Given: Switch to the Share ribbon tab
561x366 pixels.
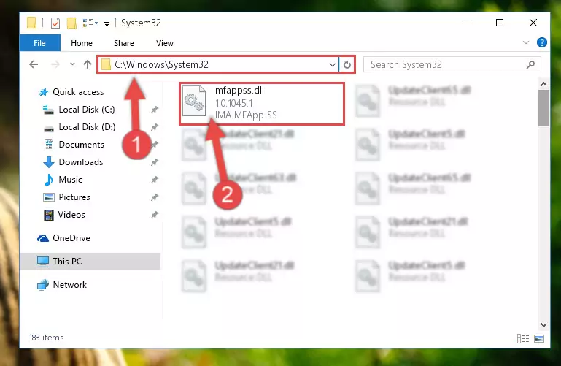Looking at the screenshot, I should (x=124, y=43).
